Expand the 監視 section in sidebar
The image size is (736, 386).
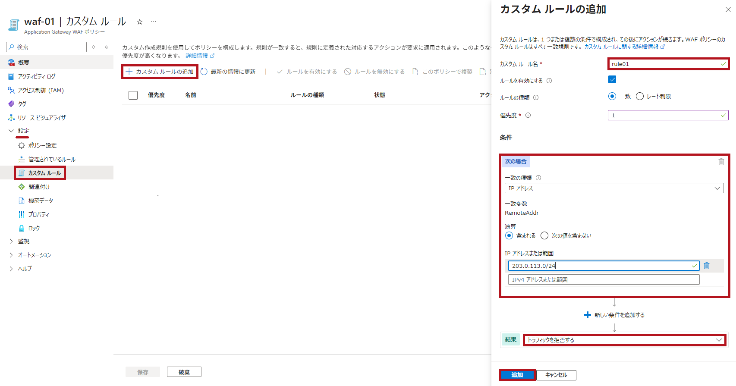click(11, 241)
